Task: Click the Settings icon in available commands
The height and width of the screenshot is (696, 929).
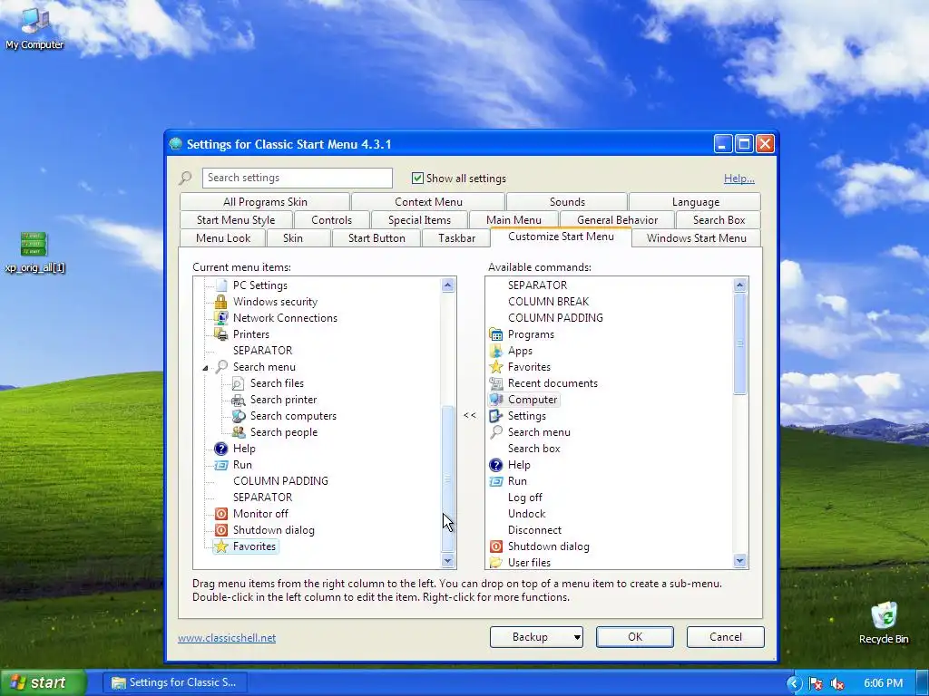Action: 496,416
